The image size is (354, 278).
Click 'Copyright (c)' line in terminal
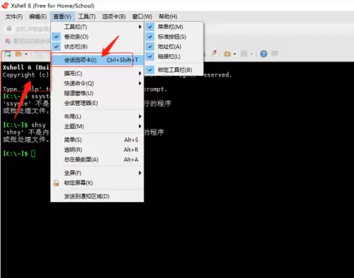(25, 74)
